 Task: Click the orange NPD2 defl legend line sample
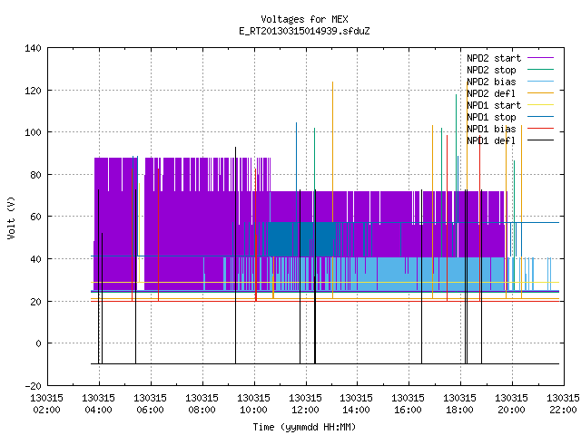point(541,92)
